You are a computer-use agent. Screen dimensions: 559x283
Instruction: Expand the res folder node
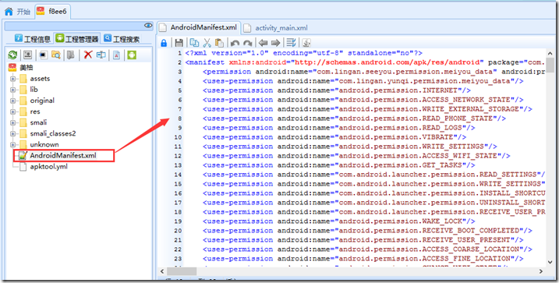13,112
